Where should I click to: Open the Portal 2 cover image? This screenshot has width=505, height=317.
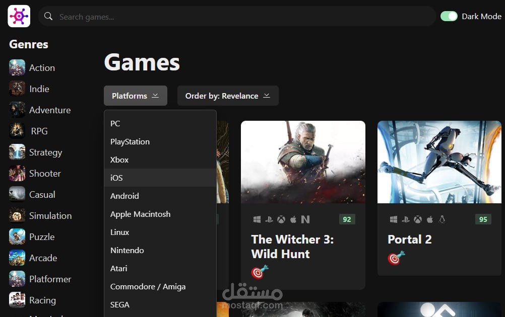click(439, 162)
